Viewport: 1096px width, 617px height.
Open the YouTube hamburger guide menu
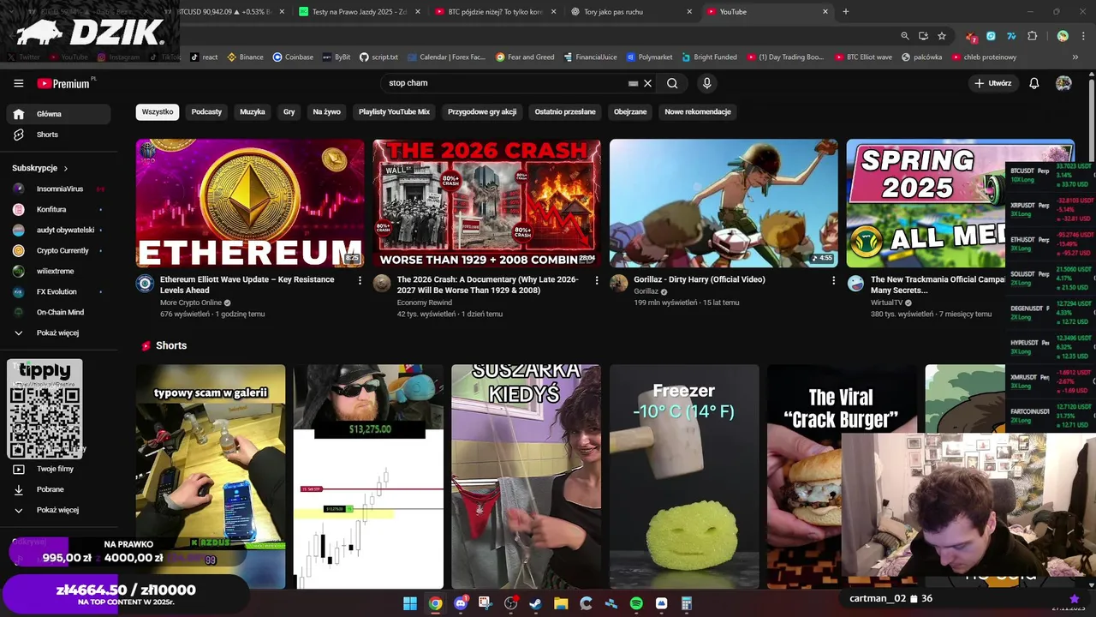coord(19,83)
